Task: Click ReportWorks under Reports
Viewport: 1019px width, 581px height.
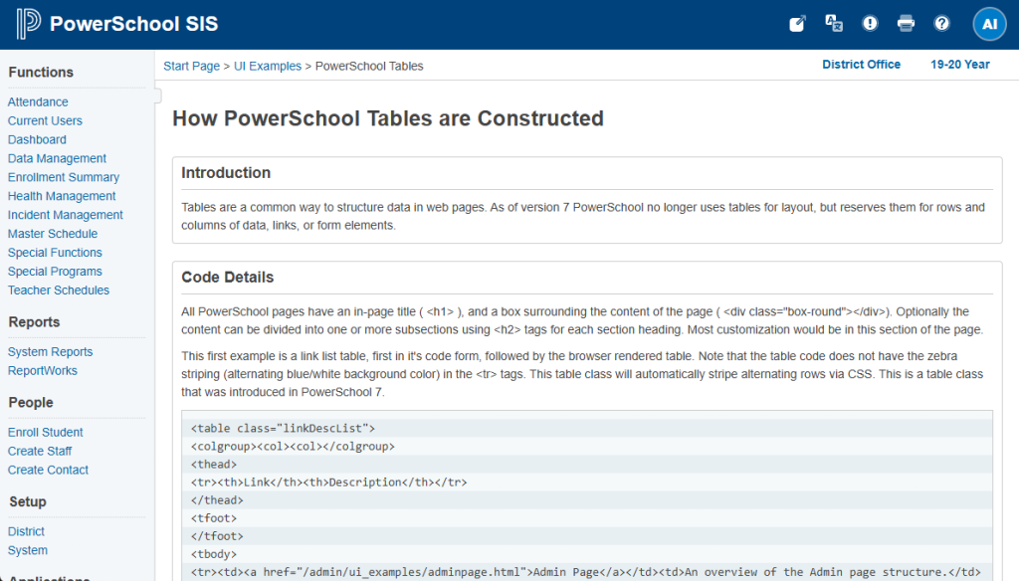Action: [43, 371]
